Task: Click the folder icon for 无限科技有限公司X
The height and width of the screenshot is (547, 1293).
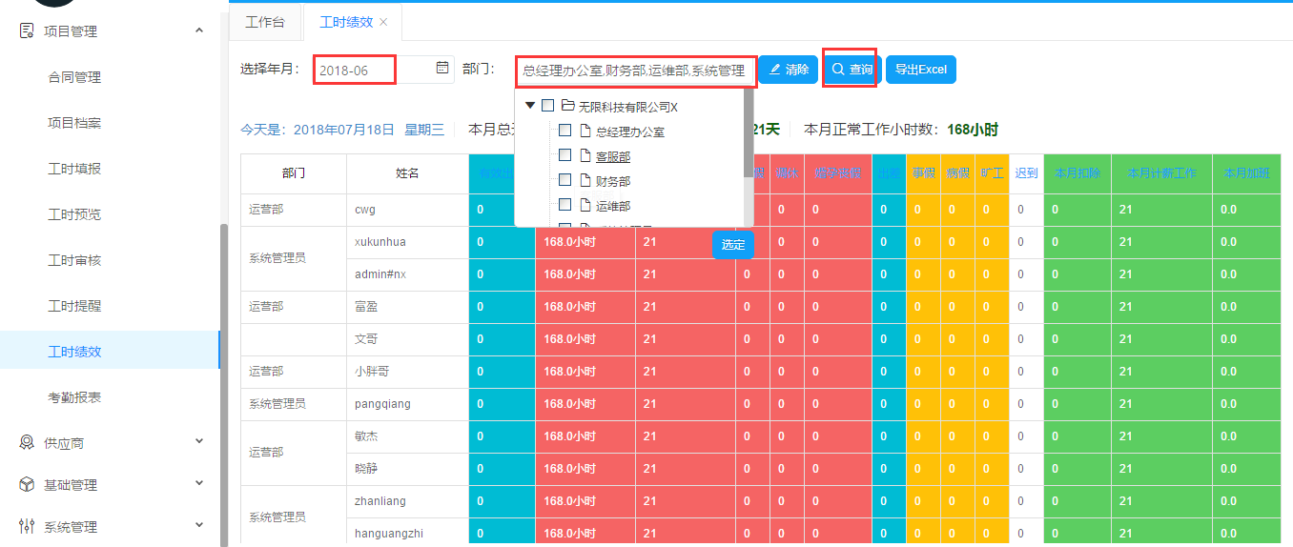Action: pos(567,106)
